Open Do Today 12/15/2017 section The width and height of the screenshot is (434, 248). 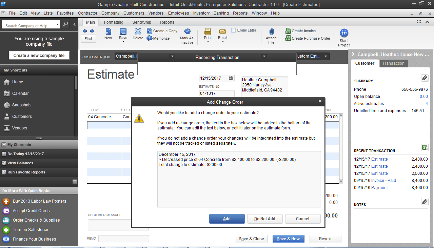coord(39,154)
